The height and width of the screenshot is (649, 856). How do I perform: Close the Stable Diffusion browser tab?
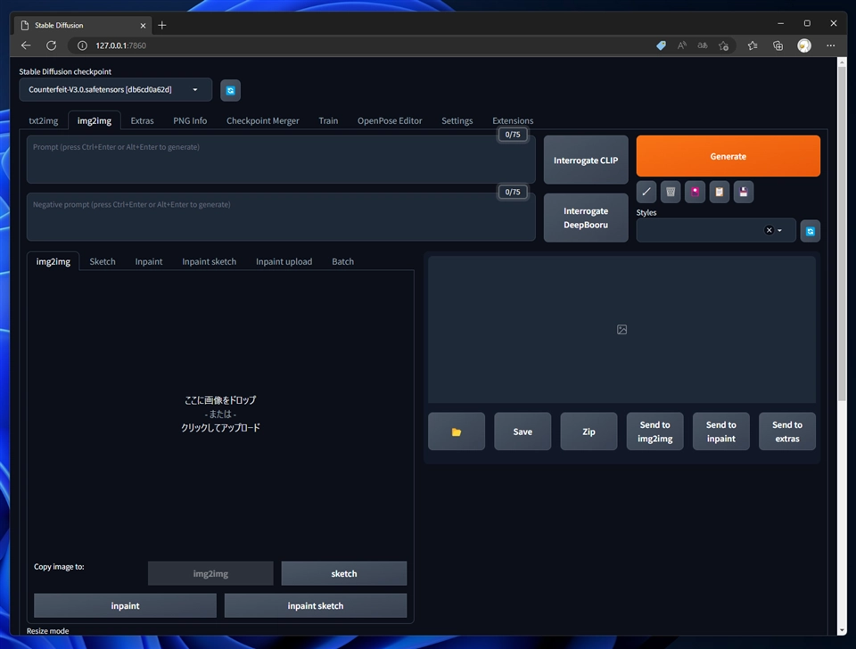tap(143, 25)
